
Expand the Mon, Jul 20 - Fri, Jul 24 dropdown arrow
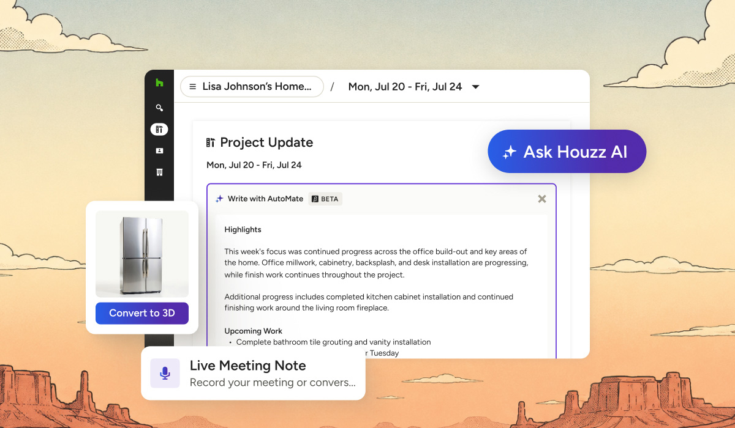point(475,87)
